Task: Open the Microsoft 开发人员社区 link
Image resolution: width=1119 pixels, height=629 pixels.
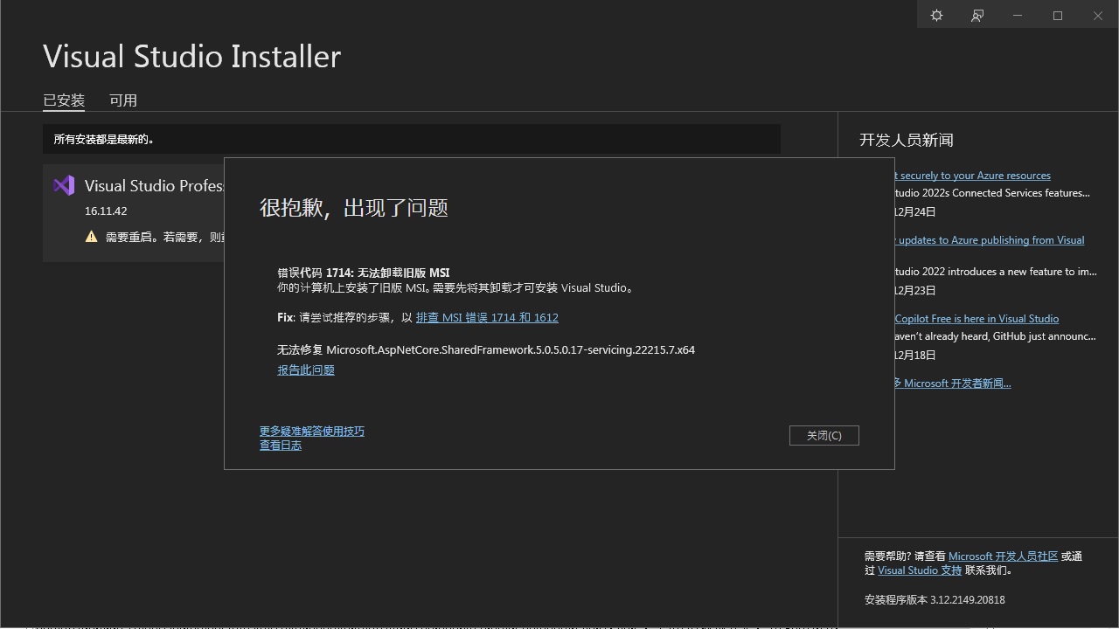Action: tap(1004, 556)
